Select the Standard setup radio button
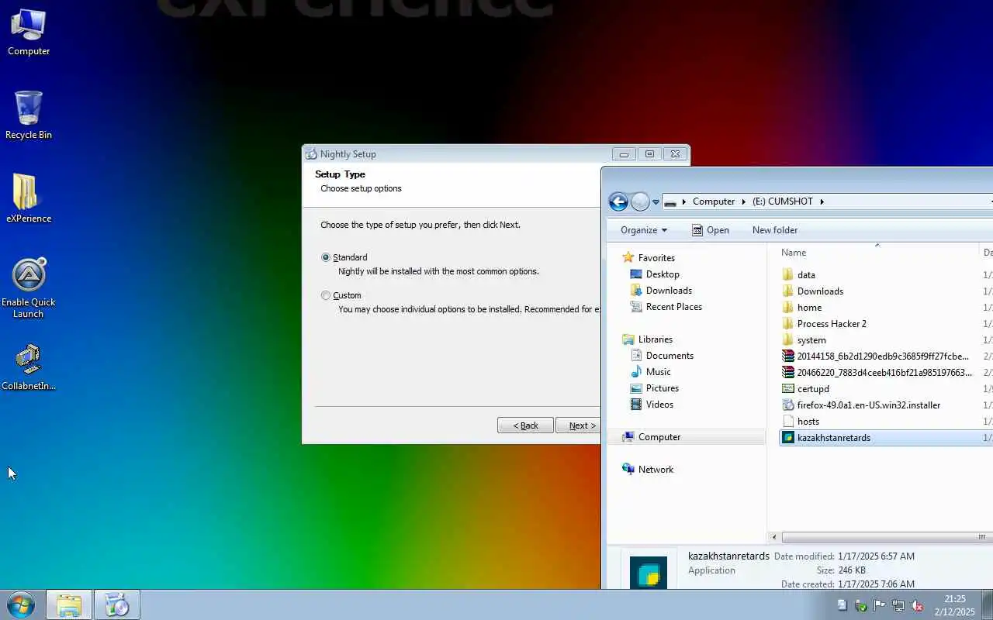 [326, 257]
